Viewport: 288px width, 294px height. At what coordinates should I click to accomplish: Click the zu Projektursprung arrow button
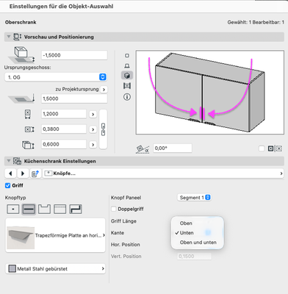pos(104,90)
